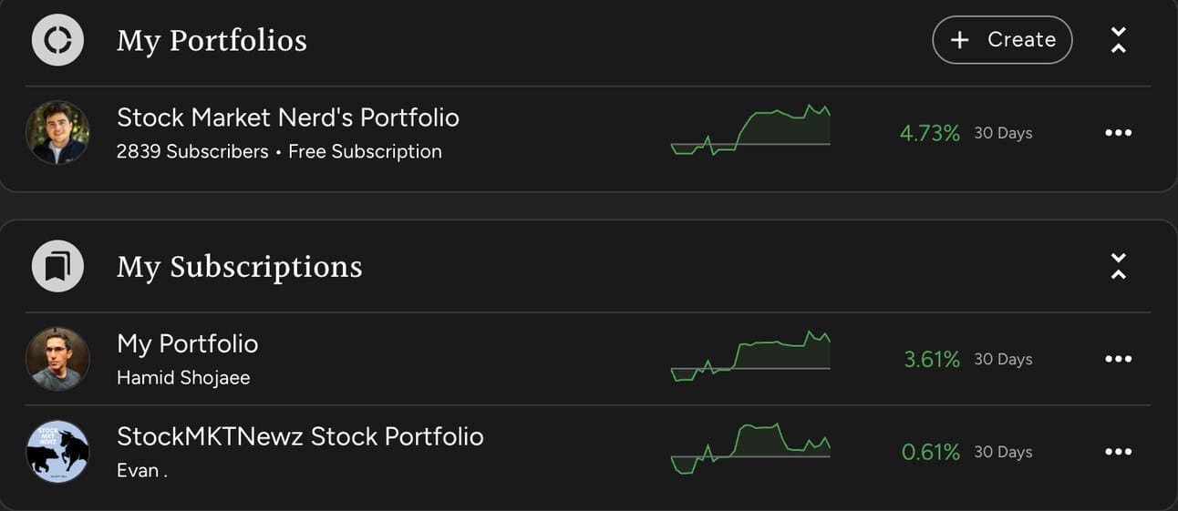
Task: Open Stock Market Nerd's Portfolio title
Action: pos(287,118)
